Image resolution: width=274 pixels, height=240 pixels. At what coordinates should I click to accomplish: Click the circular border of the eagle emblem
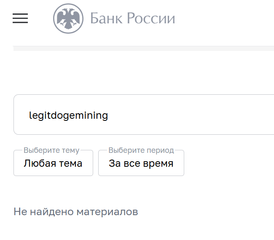point(54,19)
